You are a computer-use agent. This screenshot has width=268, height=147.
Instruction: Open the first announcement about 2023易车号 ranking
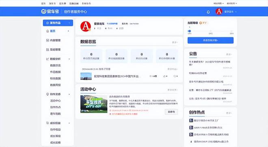pos(210,63)
